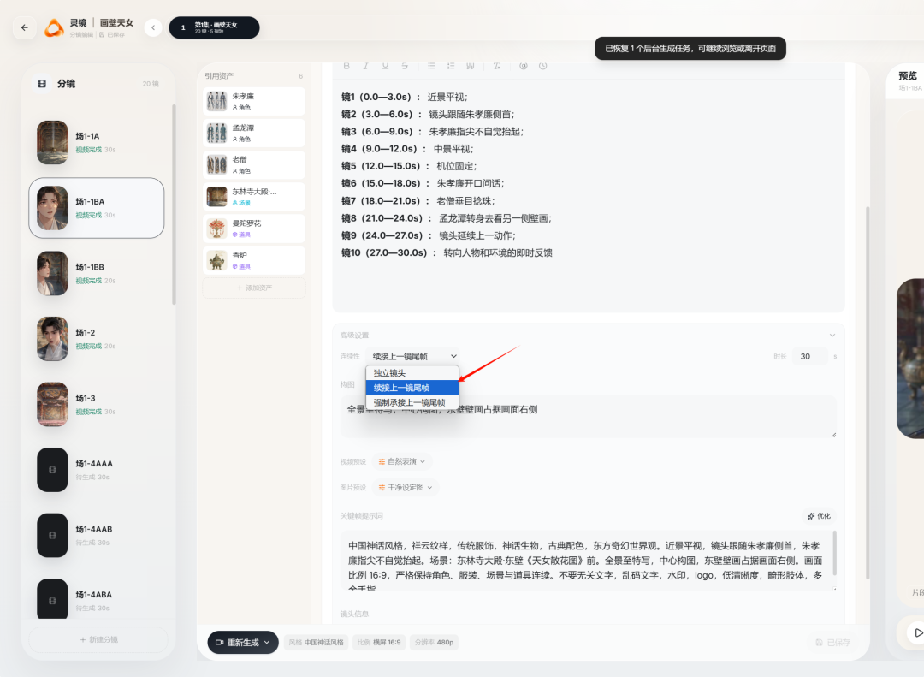The image size is (924, 677).
Task: Click the 添加资产 add asset button
Action: [254, 288]
